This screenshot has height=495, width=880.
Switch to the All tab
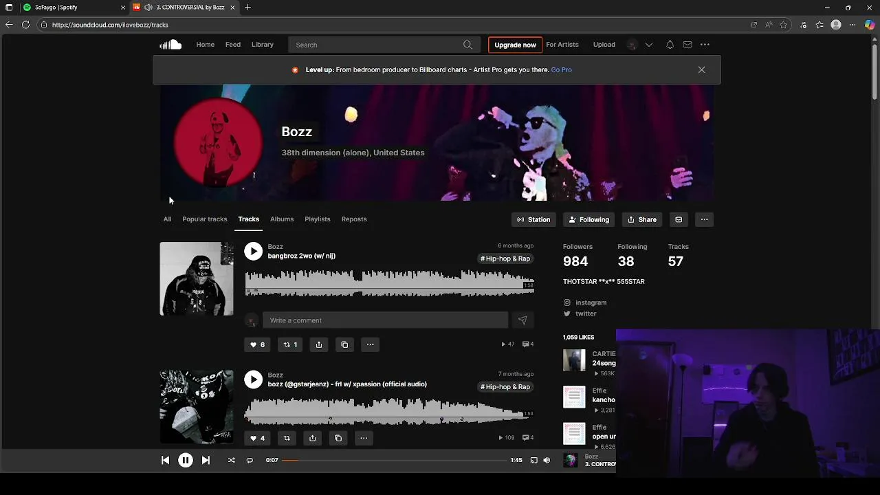[x=167, y=219]
